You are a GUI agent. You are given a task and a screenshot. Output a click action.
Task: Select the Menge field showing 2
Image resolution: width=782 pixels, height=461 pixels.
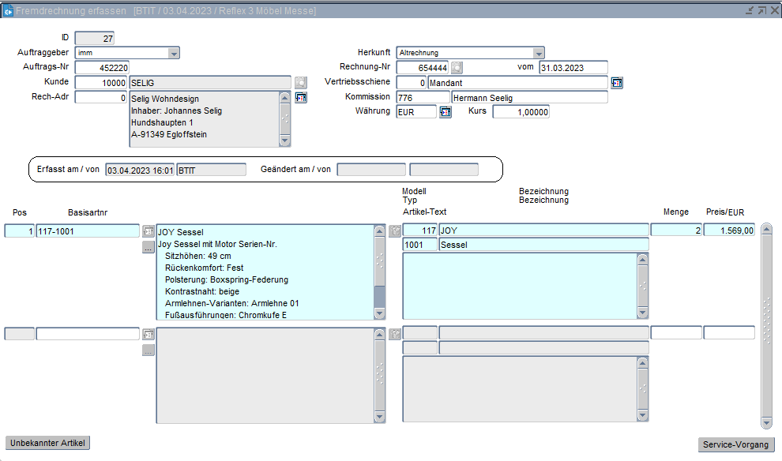(x=676, y=230)
